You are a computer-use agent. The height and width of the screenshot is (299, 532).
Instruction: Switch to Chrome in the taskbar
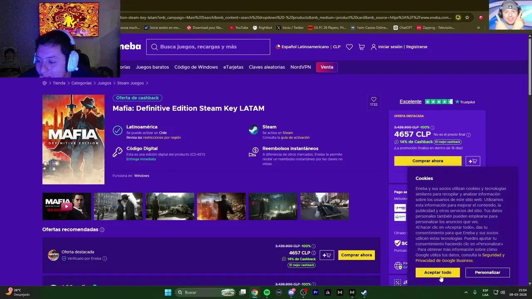coord(254,292)
